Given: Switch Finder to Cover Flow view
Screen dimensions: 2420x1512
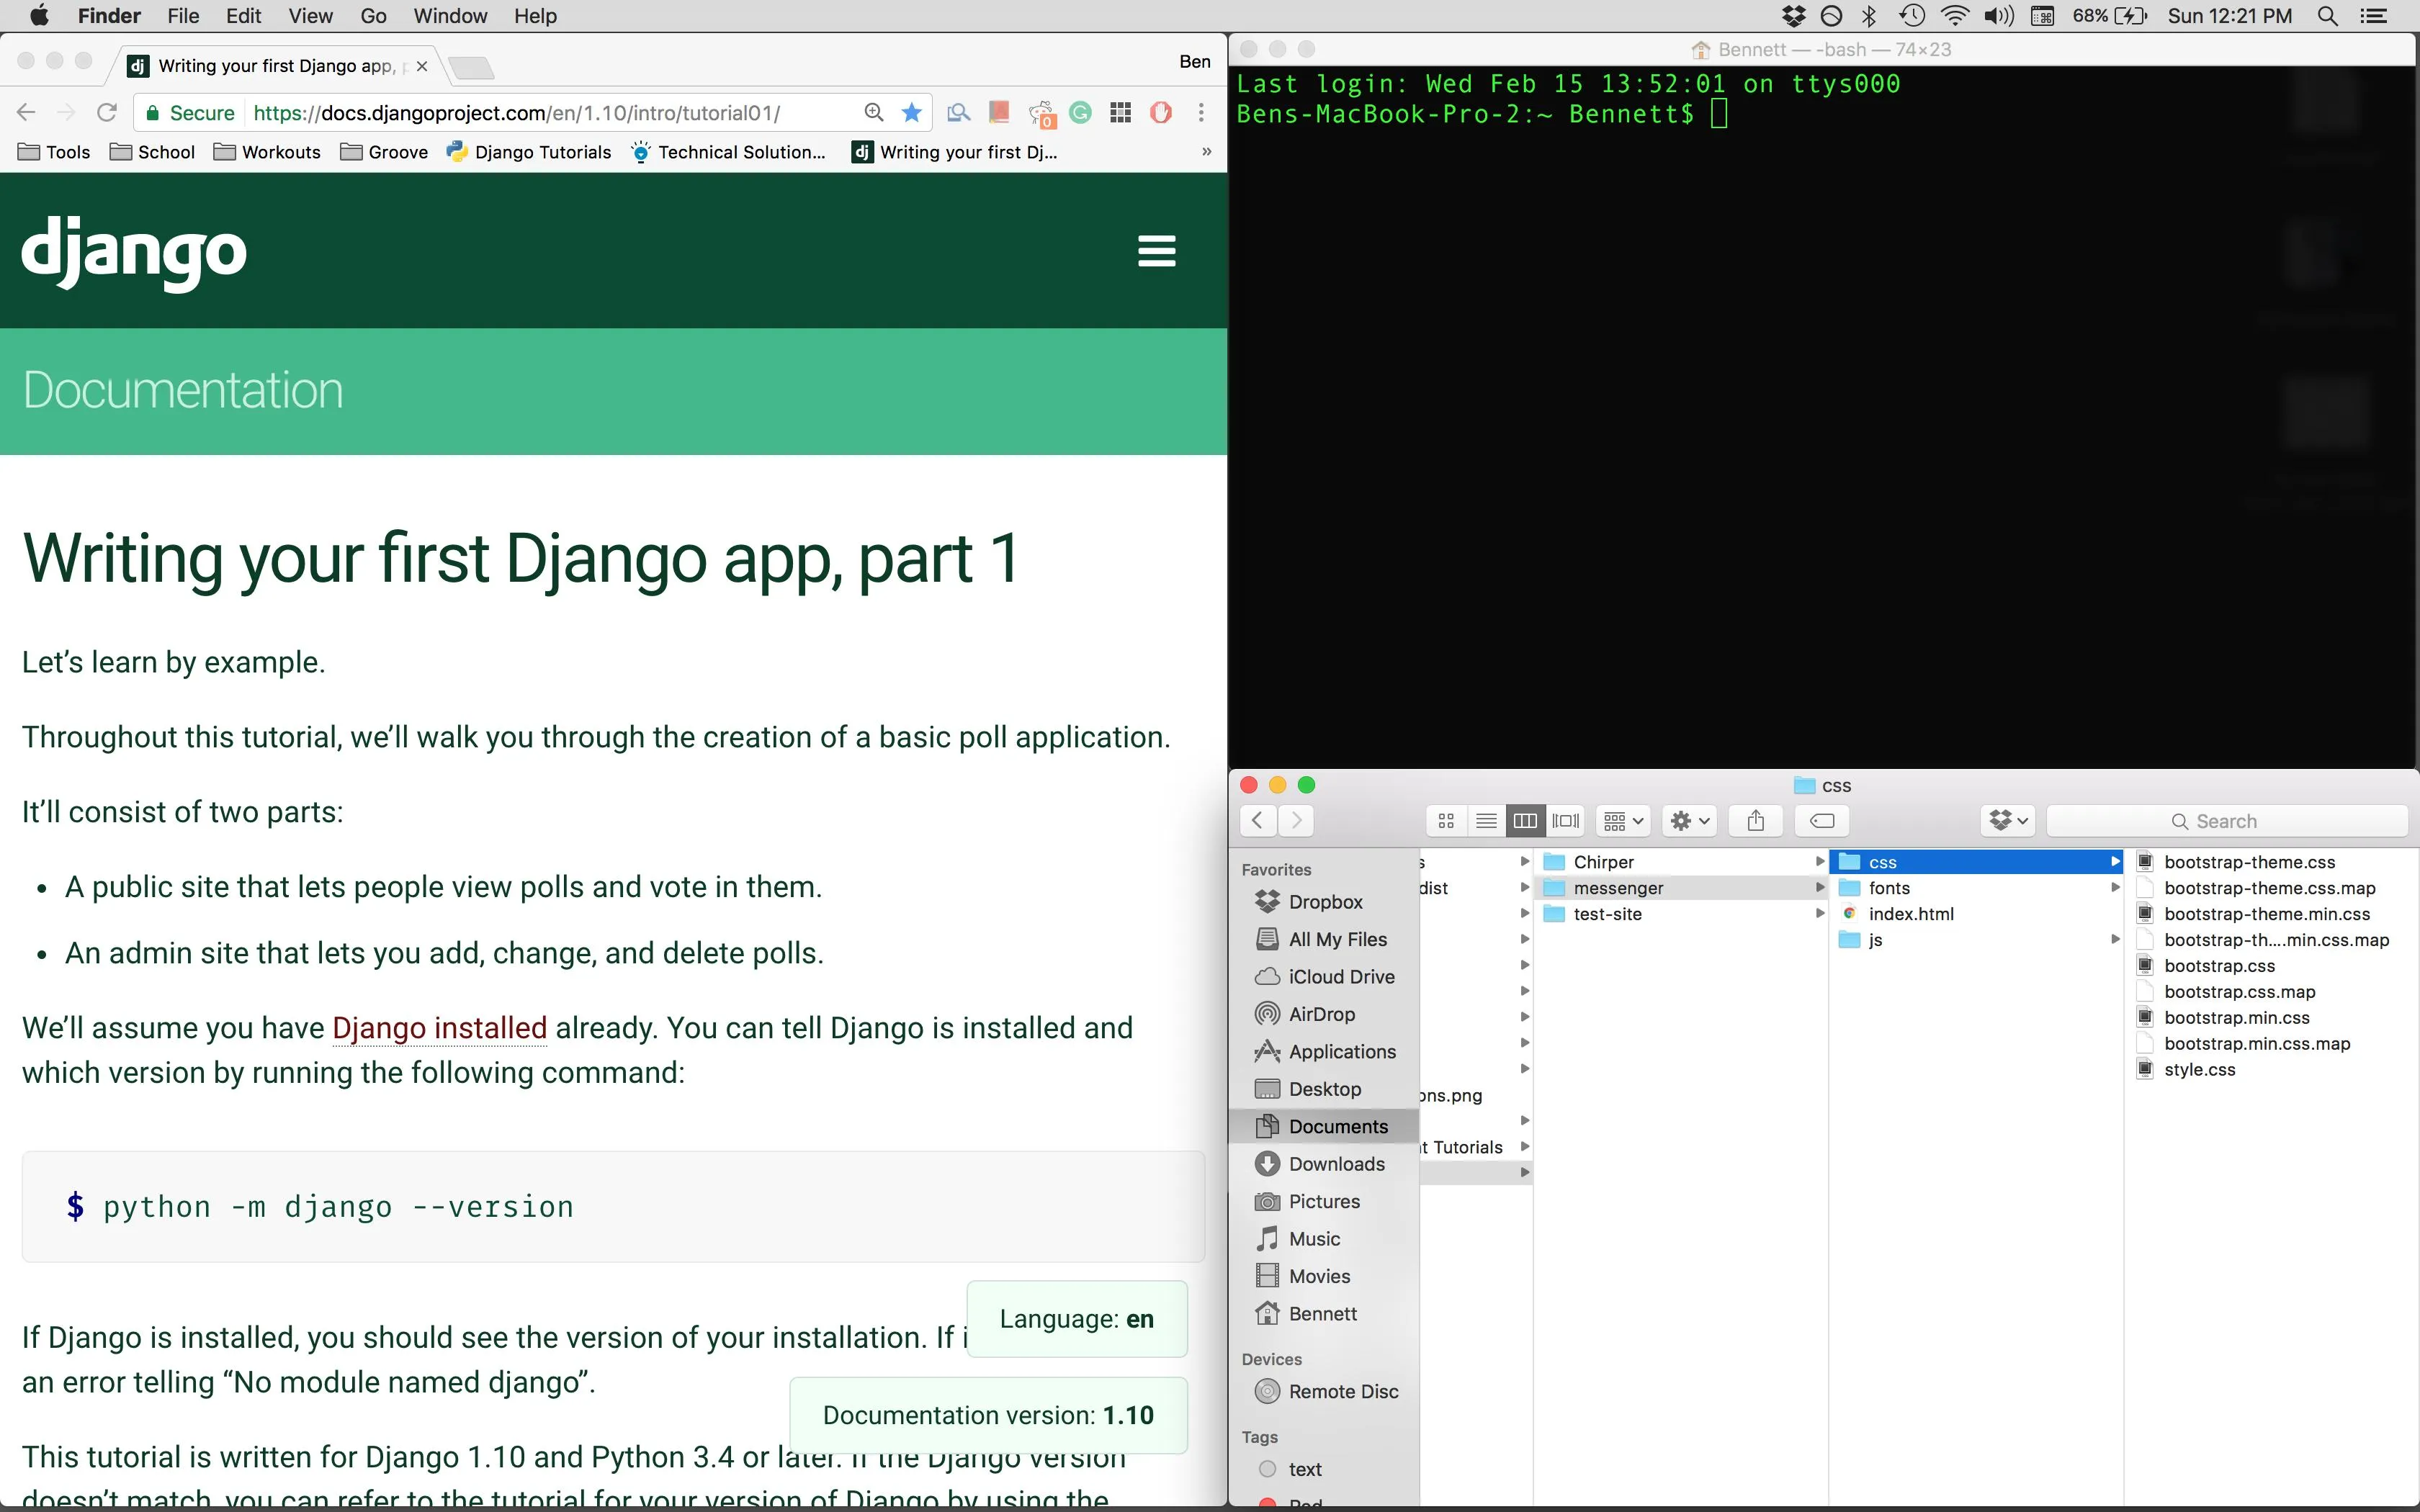Looking at the screenshot, I should (x=1565, y=821).
